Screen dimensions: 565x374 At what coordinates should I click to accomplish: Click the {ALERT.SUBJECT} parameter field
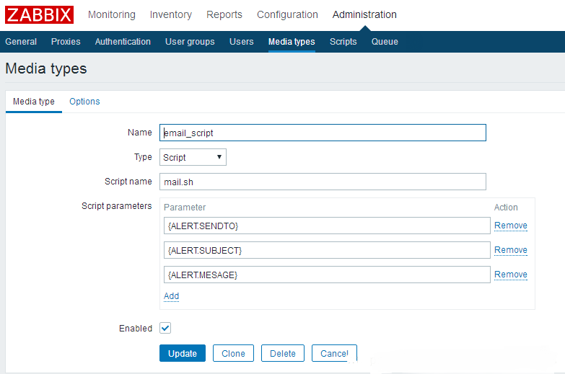(x=327, y=250)
